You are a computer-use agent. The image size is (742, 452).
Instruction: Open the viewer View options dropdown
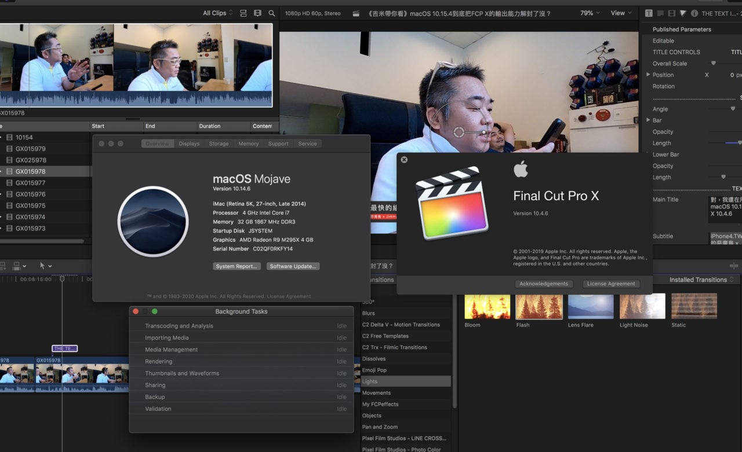tap(621, 13)
